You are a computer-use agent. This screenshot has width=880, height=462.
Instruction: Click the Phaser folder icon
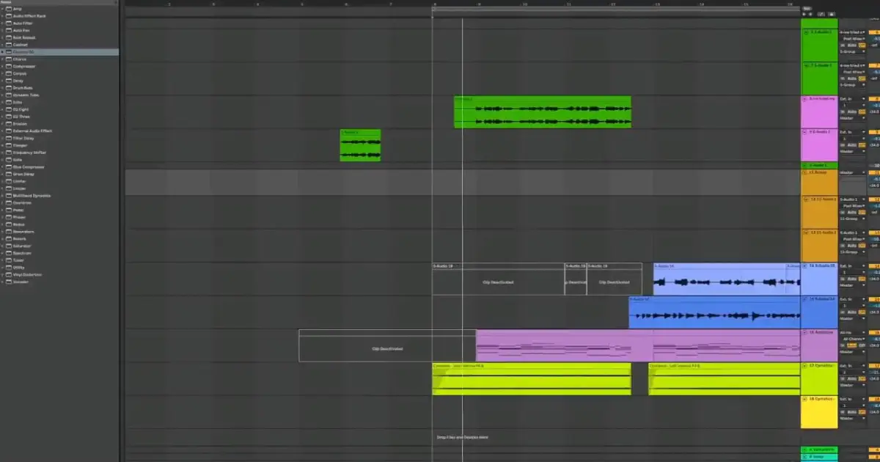[x=9, y=217]
